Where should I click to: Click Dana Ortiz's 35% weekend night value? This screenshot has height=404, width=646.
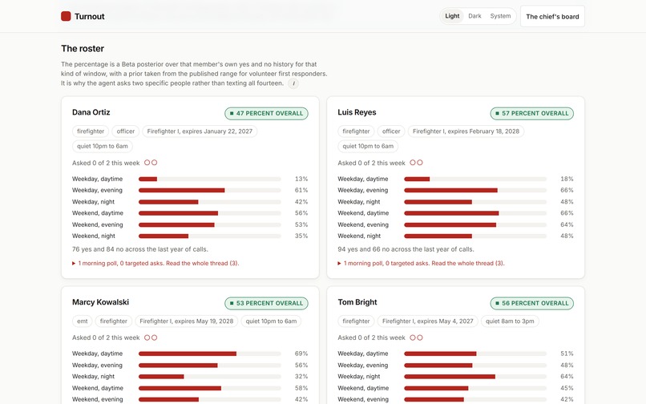(301, 236)
